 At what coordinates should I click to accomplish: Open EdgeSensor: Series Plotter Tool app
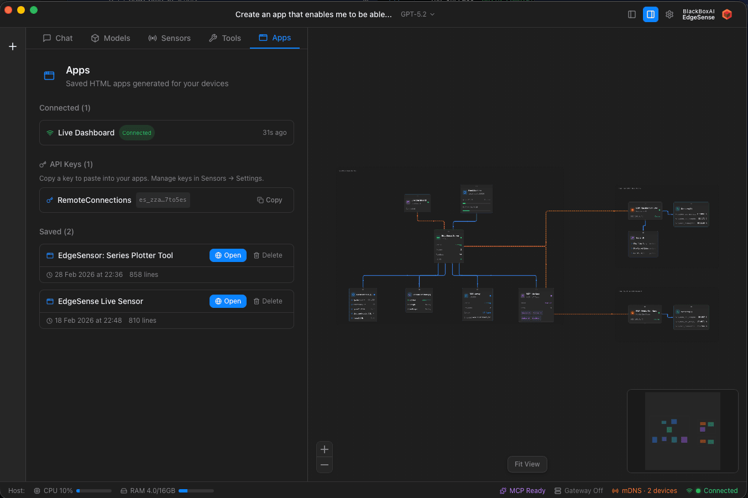click(x=228, y=255)
